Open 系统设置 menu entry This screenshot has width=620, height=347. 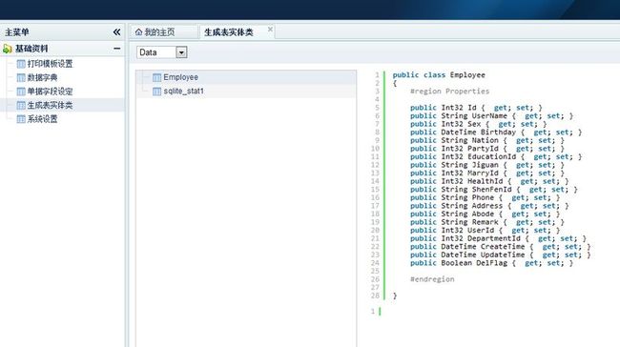[x=42, y=119]
